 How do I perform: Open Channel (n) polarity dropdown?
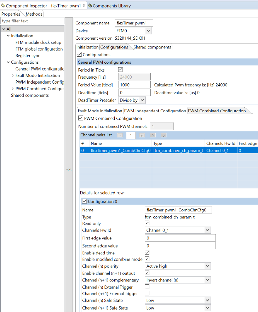click(207, 266)
